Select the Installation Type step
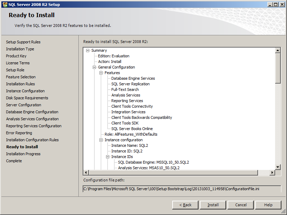The width and height of the screenshot is (287, 215). point(20,49)
